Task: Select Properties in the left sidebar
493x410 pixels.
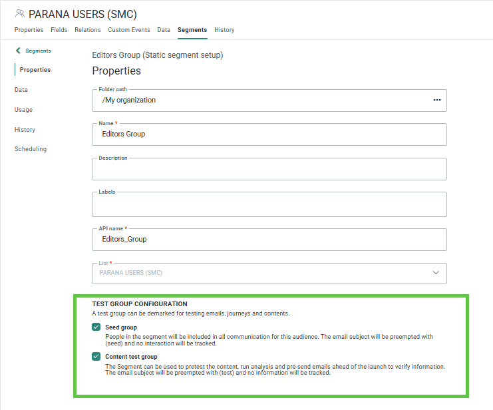Action: [x=35, y=70]
